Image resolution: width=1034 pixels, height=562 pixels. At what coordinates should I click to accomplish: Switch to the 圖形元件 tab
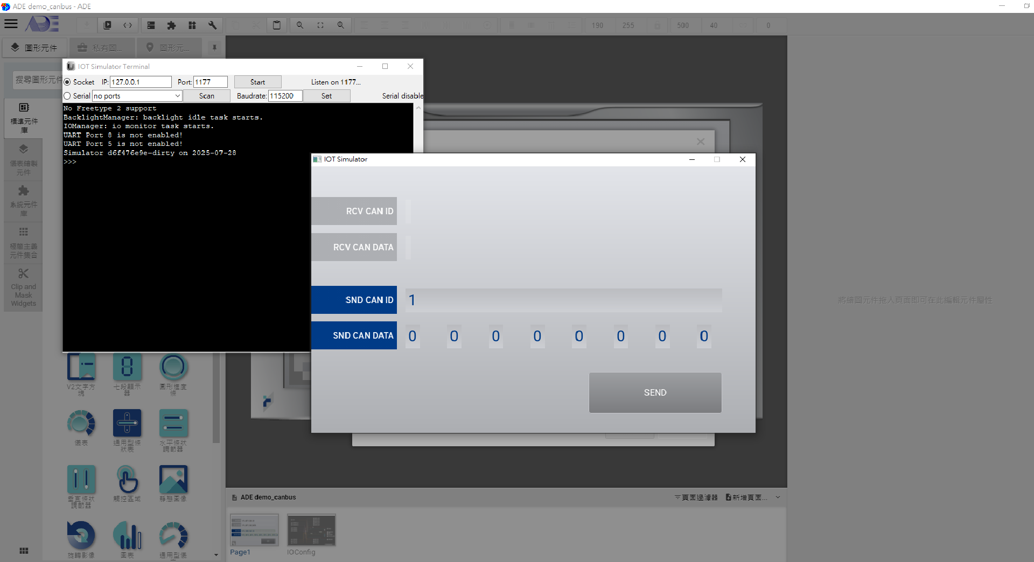coord(34,48)
